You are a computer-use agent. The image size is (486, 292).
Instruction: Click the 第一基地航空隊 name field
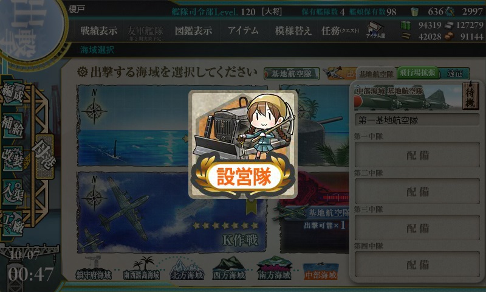click(x=417, y=120)
